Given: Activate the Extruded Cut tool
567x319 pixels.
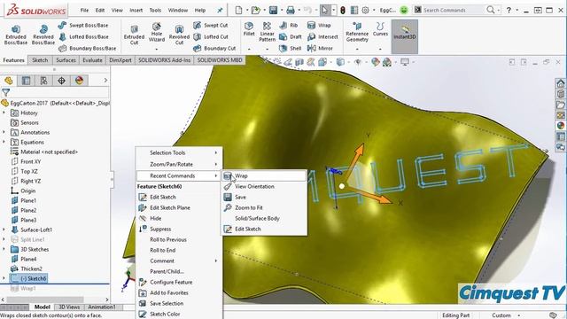Looking at the screenshot, I should coord(134,35).
